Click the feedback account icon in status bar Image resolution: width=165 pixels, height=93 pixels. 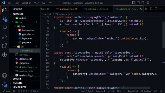[x=155, y=91]
